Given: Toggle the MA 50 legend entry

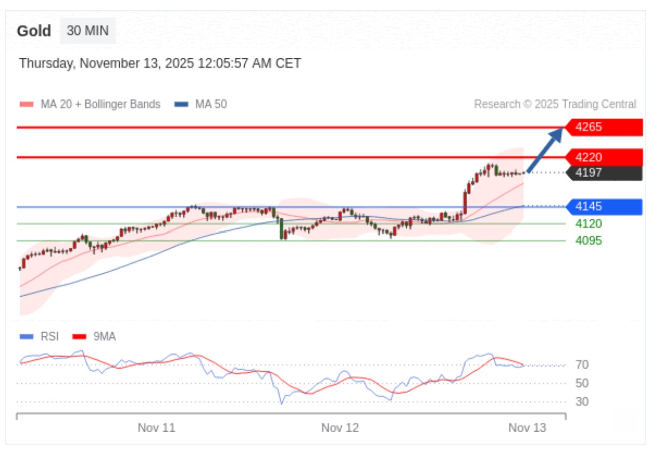Looking at the screenshot, I should [x=211, y=104].
